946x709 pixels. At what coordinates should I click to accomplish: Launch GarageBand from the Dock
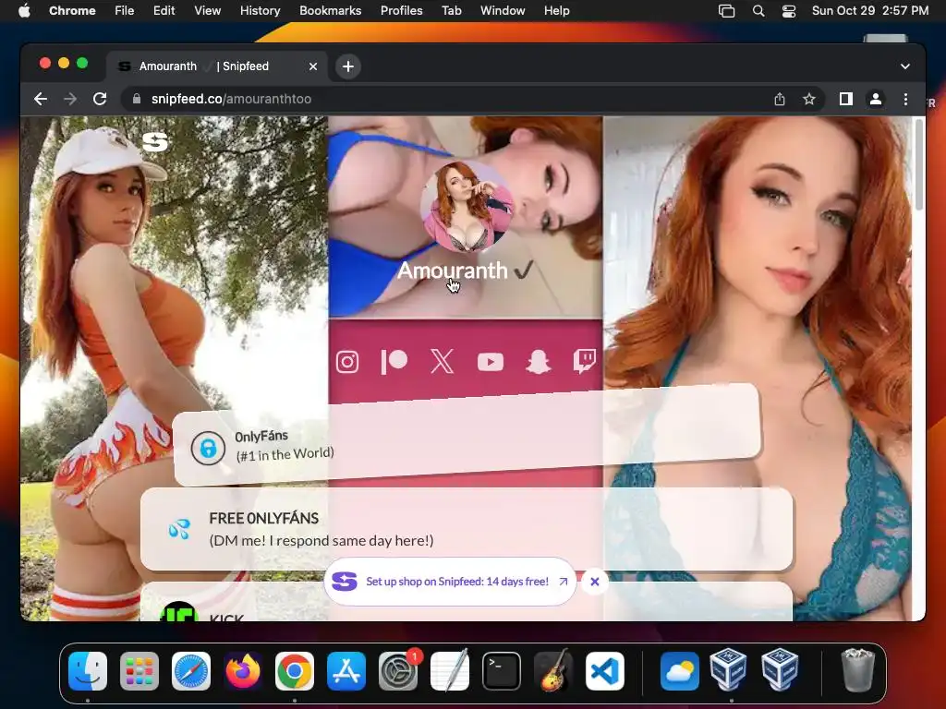pyautogui.click(x=553, y=671)
